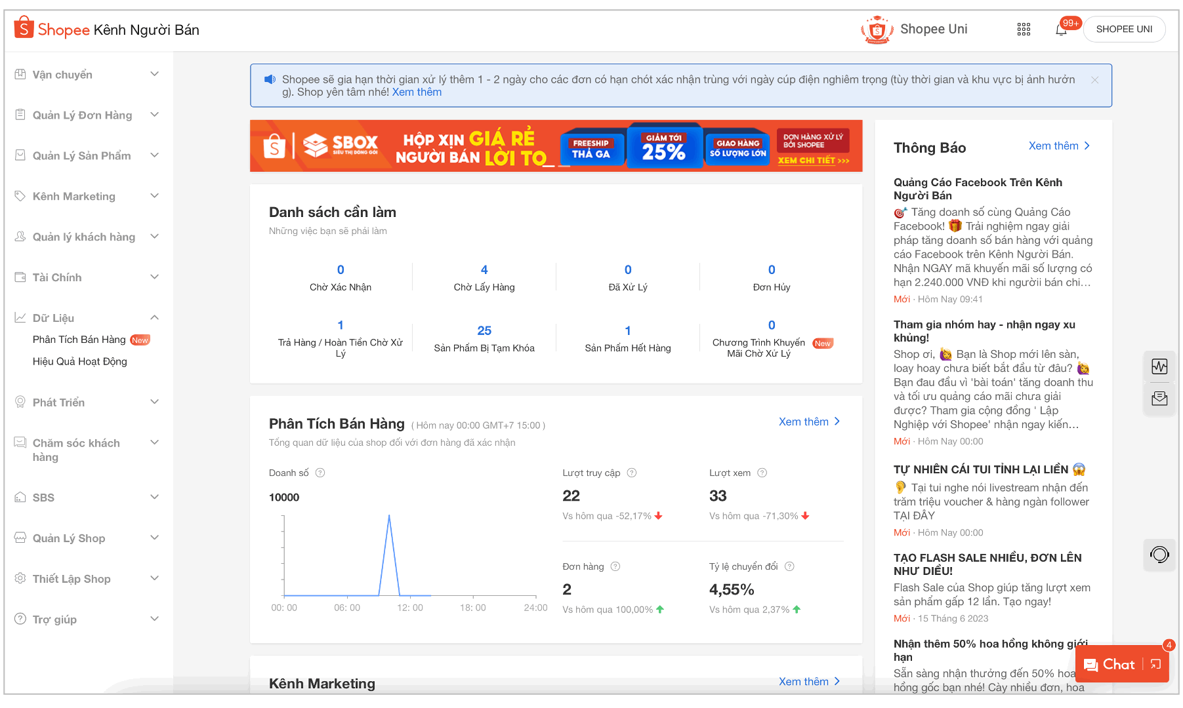Image resolution: width=1183 pixels, height=708 pixels.
Task: Expand the Trợ giúp chevron
Action: point(155,619)
